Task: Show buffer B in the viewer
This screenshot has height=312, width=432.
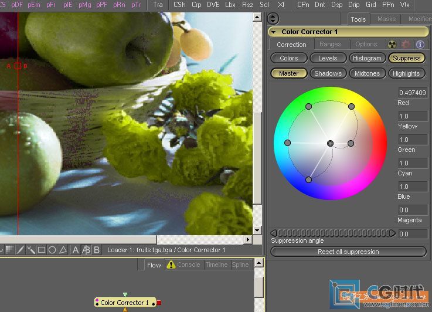Action: (x=97, y=250)
